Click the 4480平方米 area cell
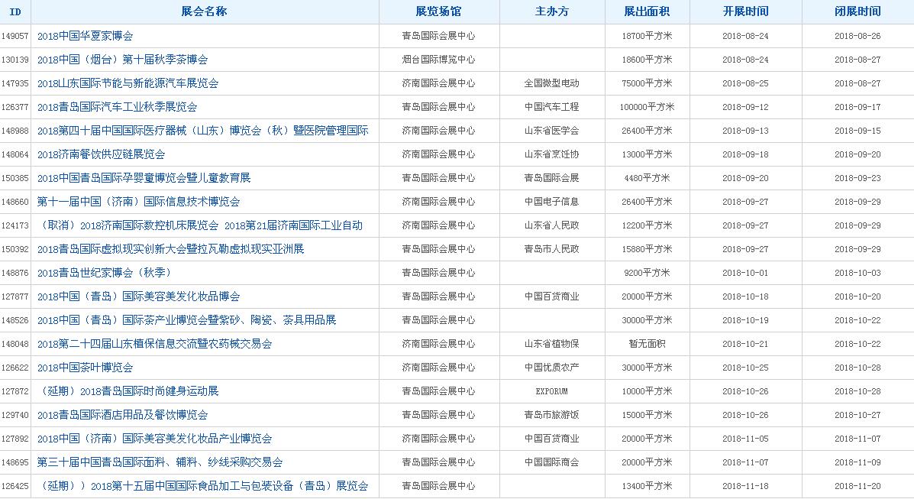The height and width of the screenshot is (499, 914). click(x=647, y=178)
